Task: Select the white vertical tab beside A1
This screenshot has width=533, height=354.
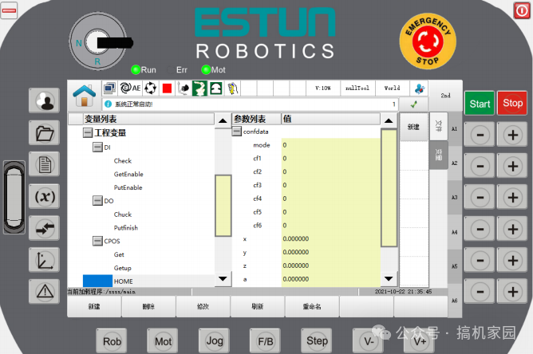Action: click(x=439, y=126)
